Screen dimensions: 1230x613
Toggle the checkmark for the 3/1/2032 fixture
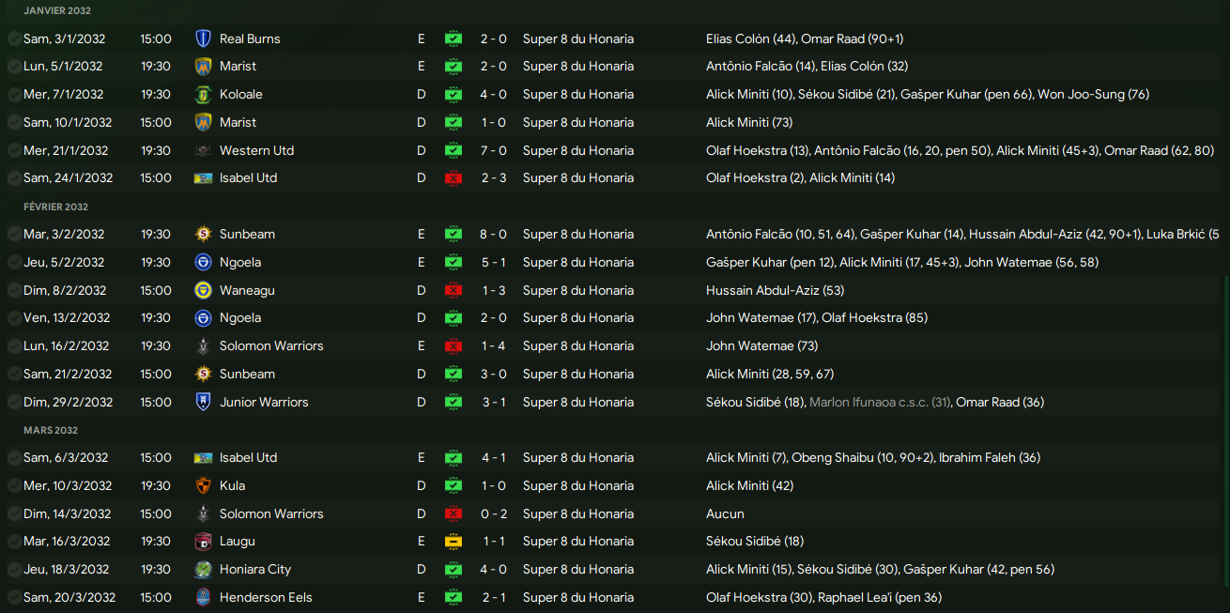[x=14, y=38]
